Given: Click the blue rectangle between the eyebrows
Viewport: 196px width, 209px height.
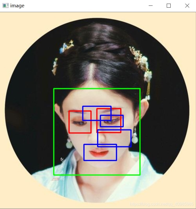Looking at the screenshot, I should coord(97,113).
